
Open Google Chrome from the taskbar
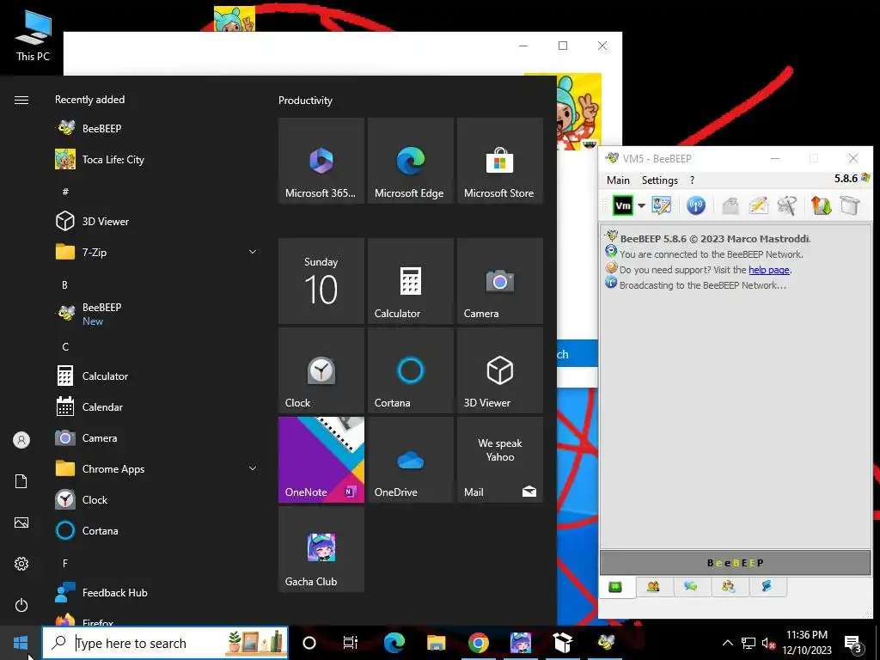pyautogui.click(x=478, y=643)
